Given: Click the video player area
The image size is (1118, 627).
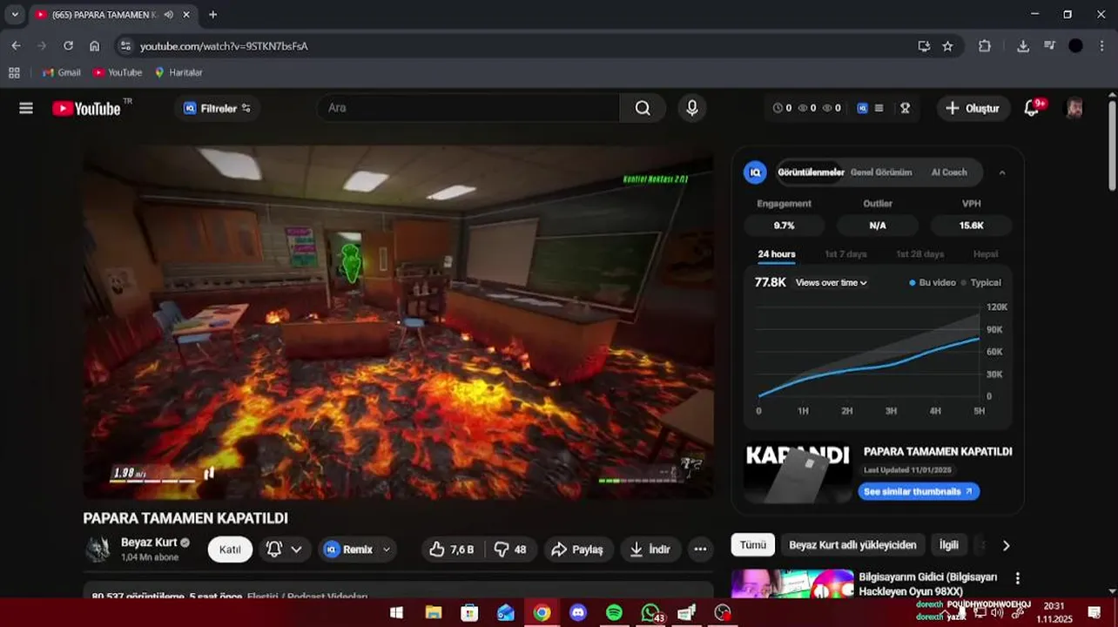Looking at the screenshot, I should coord(398,322).
